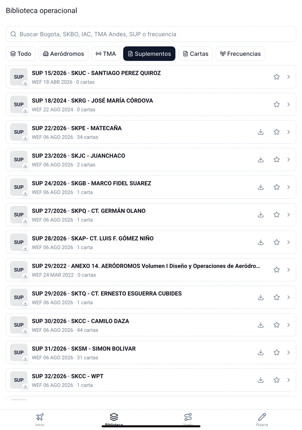
Task: Download SUP 30/2026 SKCC Camilo Daza
Action: coord(261,325)
